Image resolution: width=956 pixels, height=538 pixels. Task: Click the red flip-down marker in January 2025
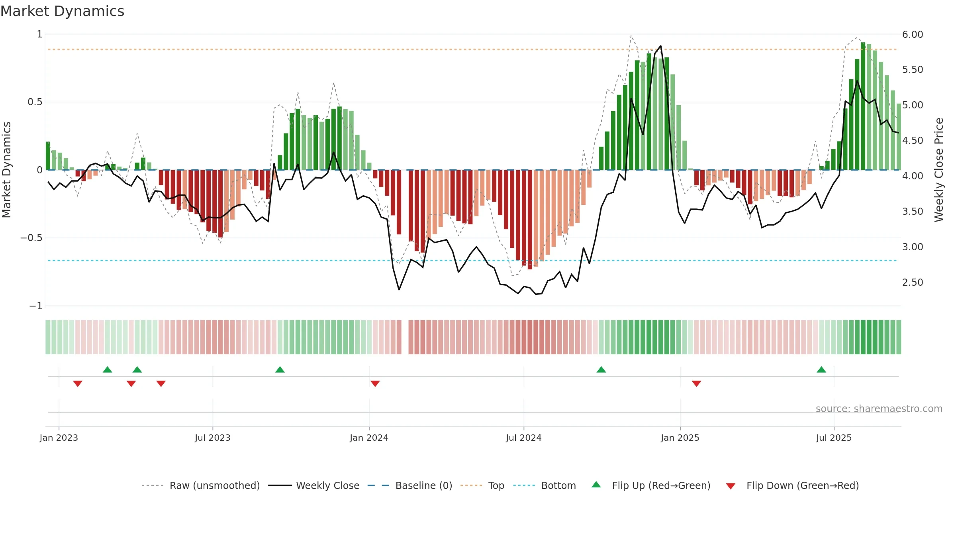697,383
